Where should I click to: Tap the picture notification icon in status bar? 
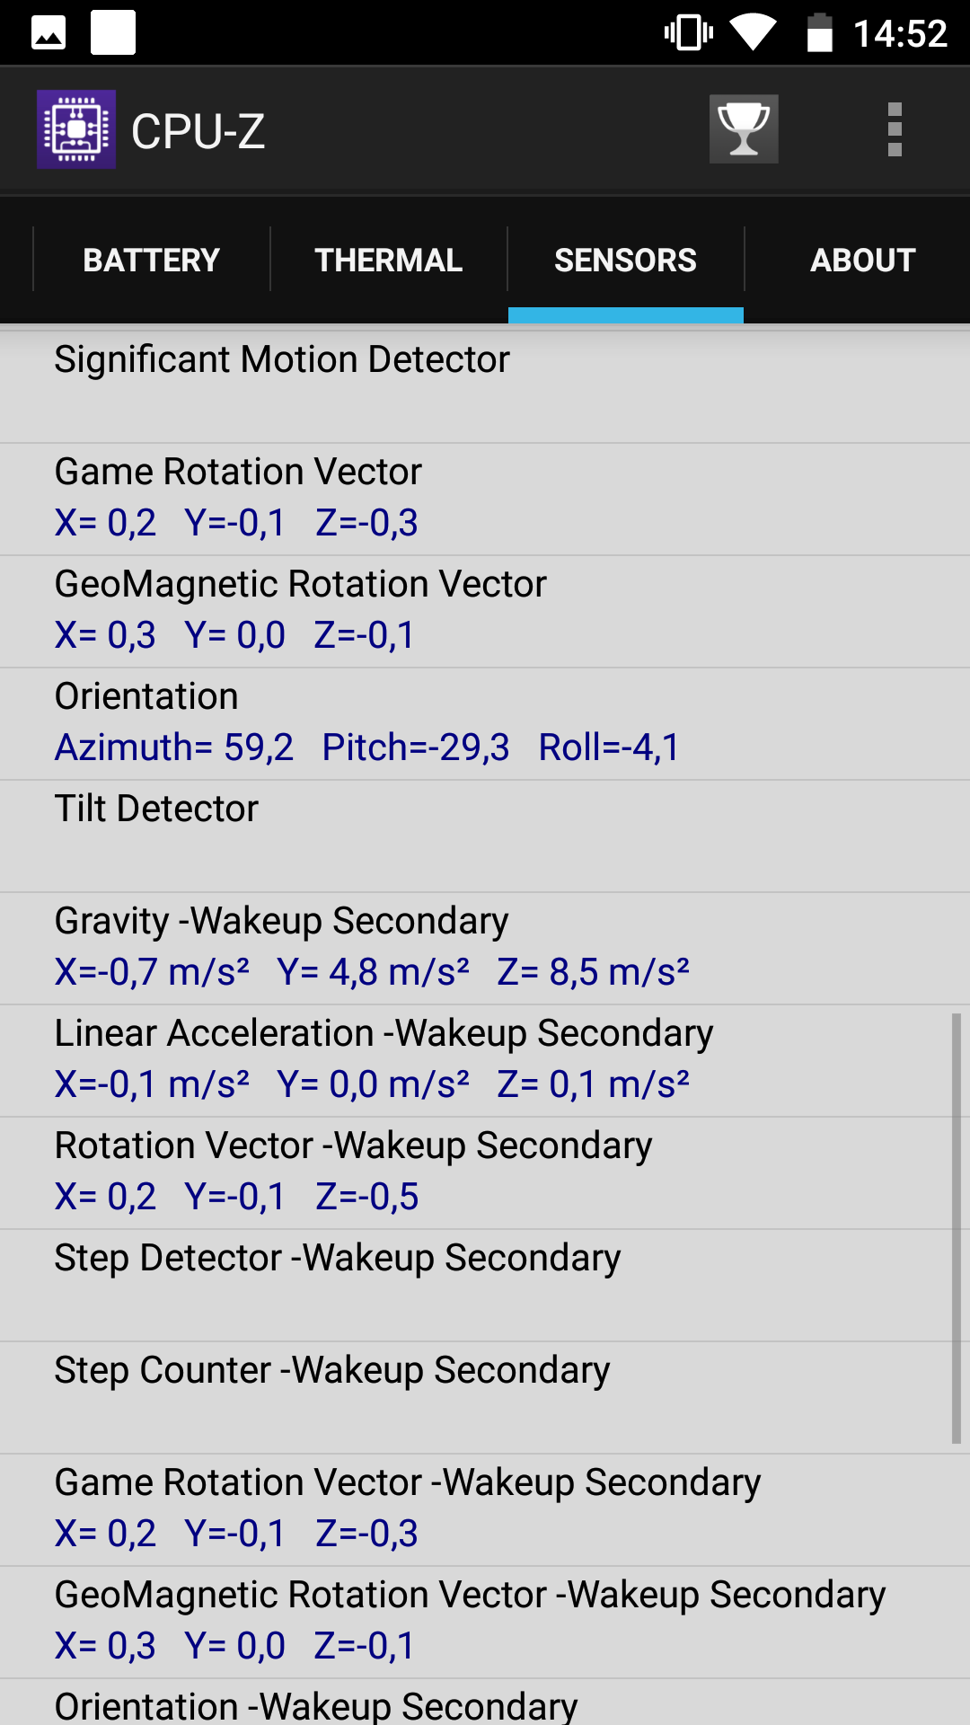click(48, 33)
